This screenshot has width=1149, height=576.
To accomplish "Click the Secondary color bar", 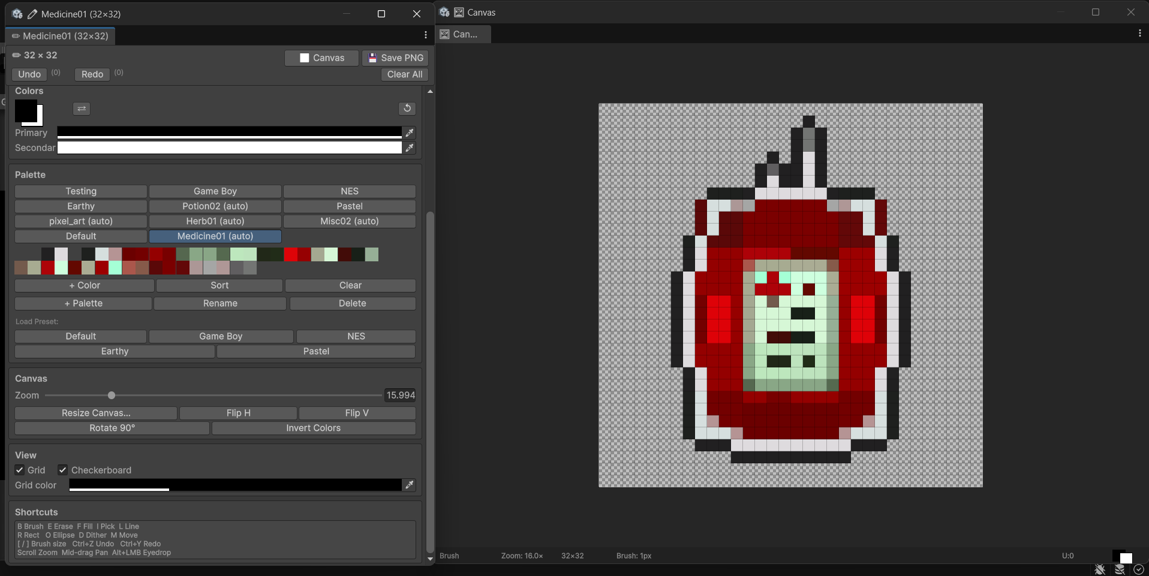I will pyautogui.click(x=229, y=147).
